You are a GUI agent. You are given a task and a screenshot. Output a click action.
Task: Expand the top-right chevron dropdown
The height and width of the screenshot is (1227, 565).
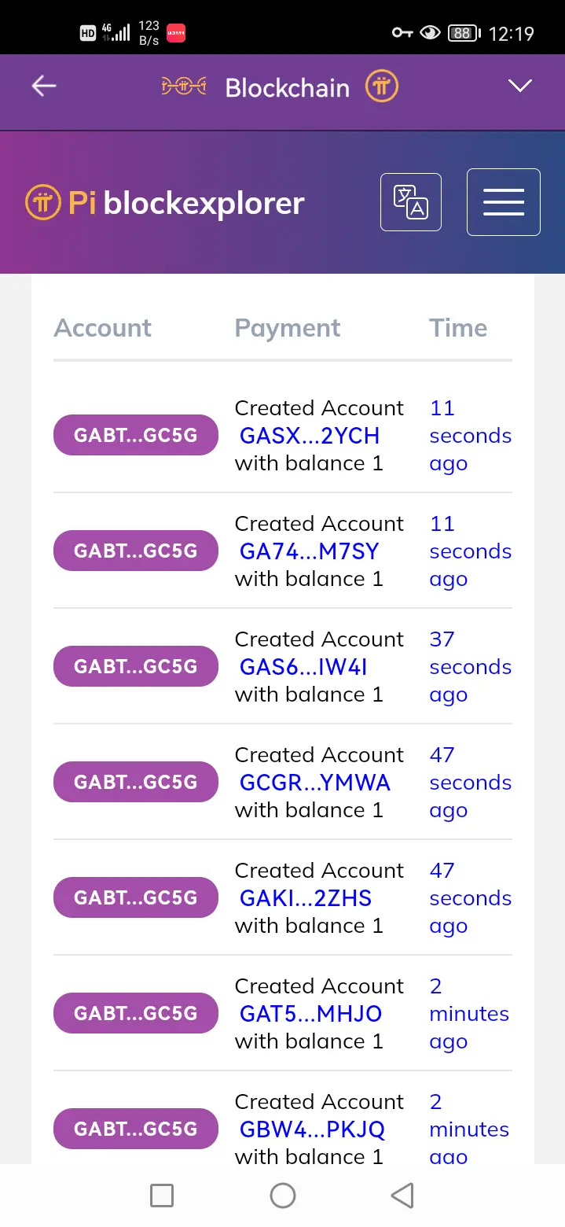(520, 86)
